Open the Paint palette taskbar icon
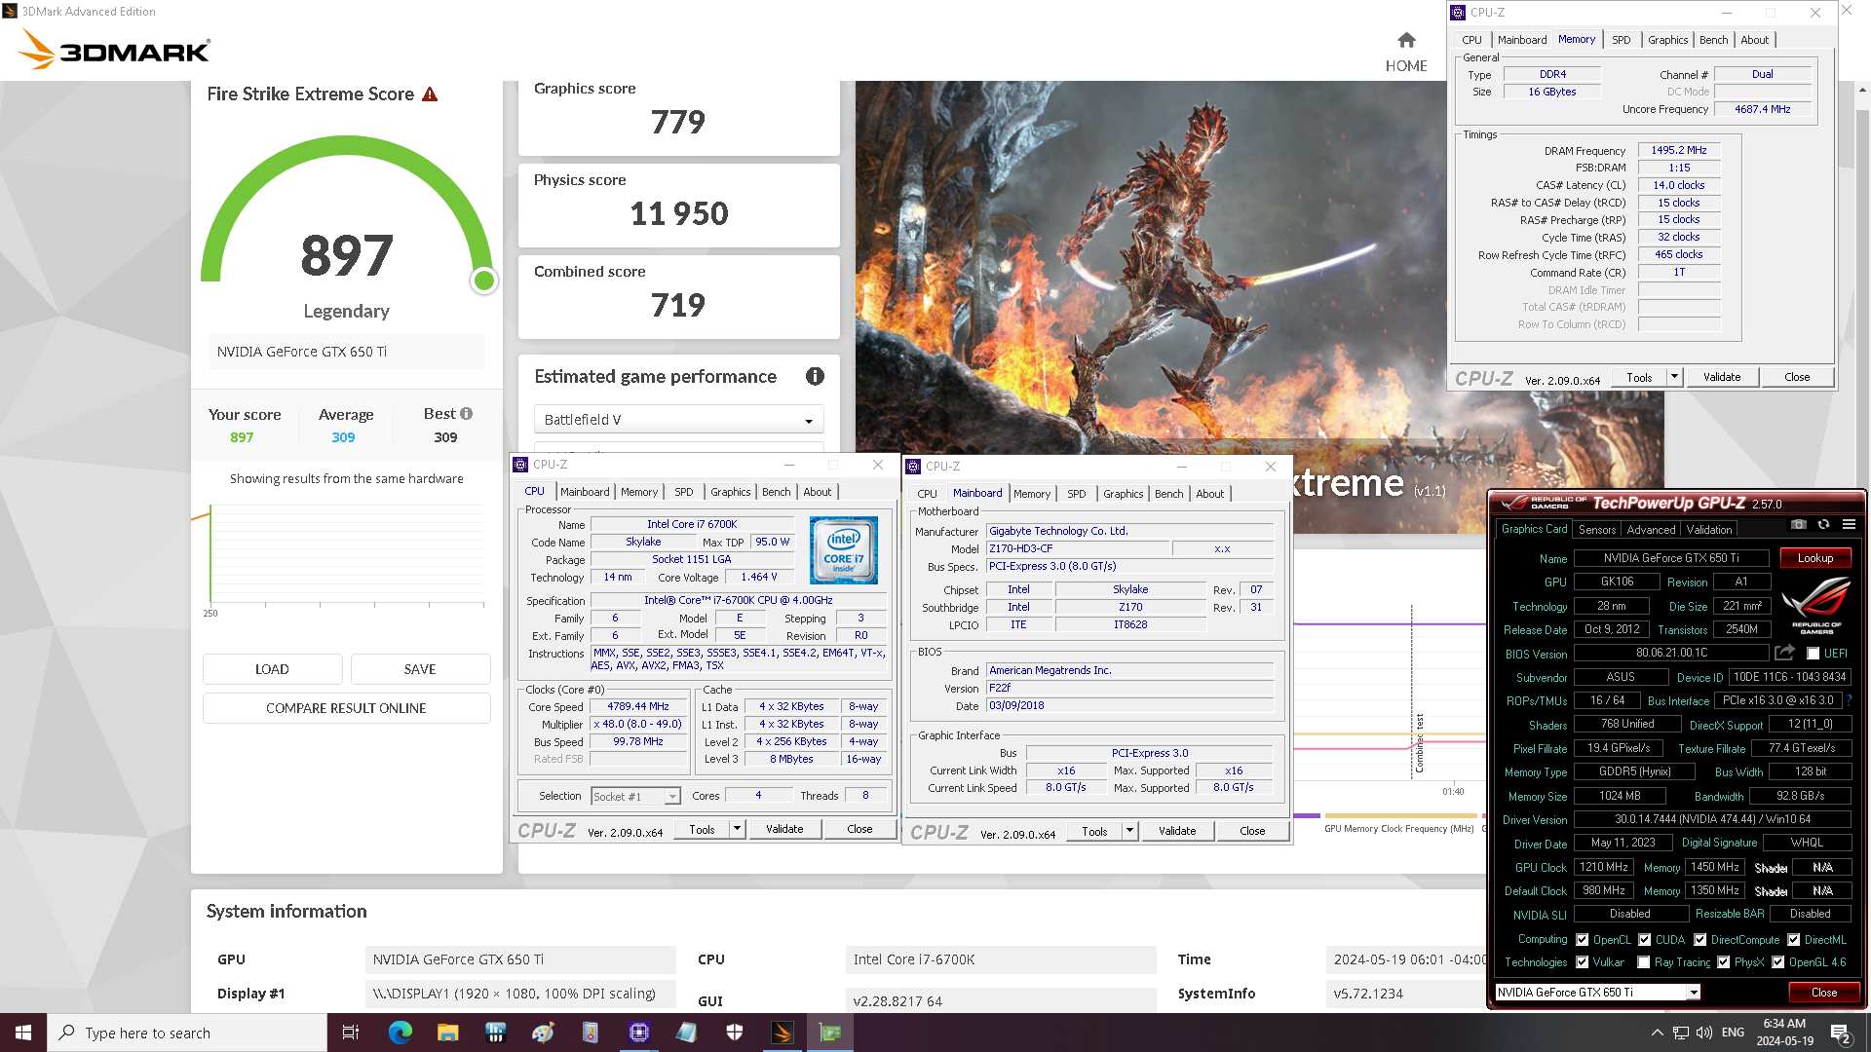 click(543, 1033)
